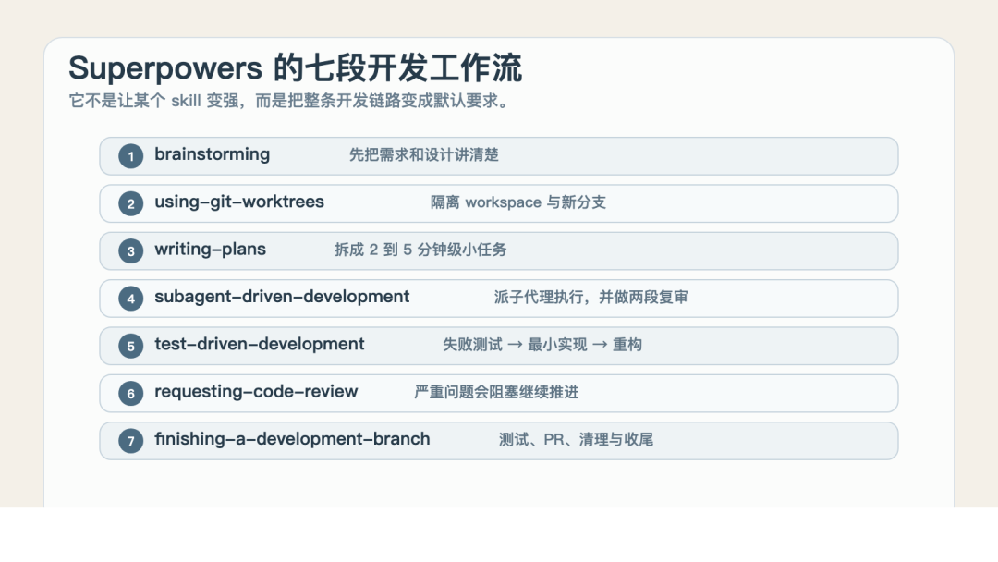The height and width of the screenshot is (562, 998).
Task: Select the 'brainstorming' skill name
Action: (x=212, y=154)
